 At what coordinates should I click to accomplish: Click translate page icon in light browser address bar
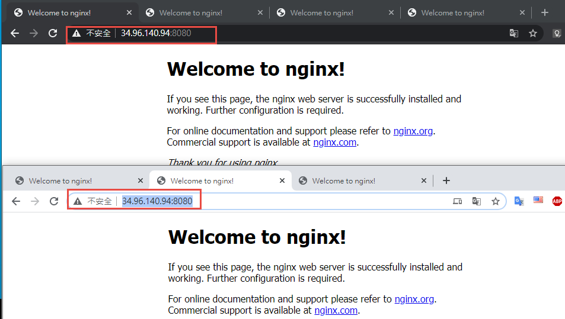coord(476,201)
